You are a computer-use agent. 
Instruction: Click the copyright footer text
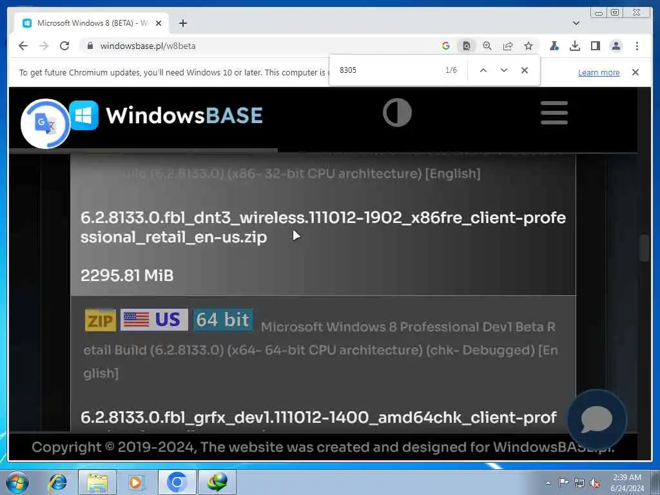(x=323, y=447)
